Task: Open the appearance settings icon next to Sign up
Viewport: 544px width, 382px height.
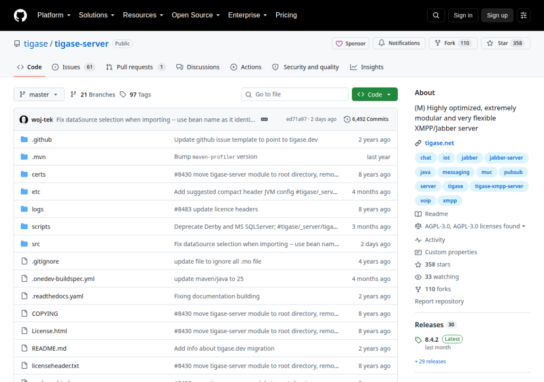Action: coord(523,15)
